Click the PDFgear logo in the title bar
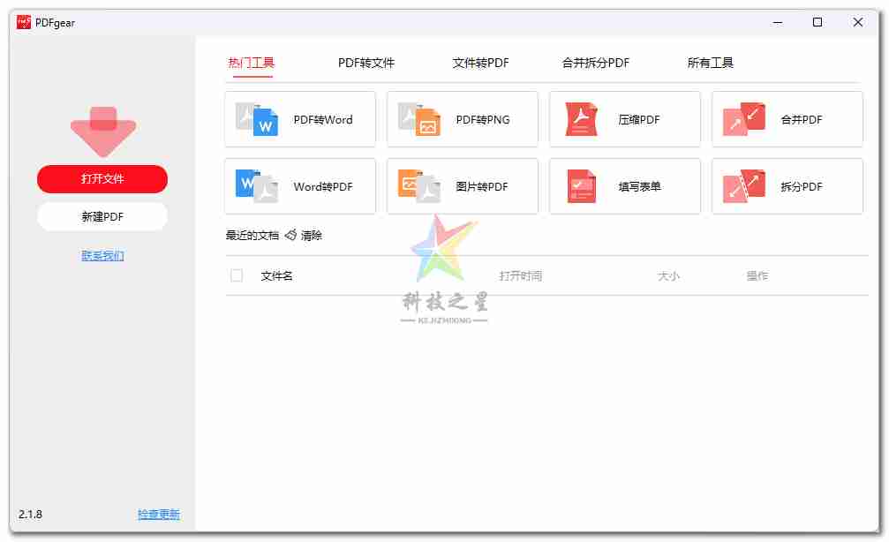889x542 pixels. point(25,21)
